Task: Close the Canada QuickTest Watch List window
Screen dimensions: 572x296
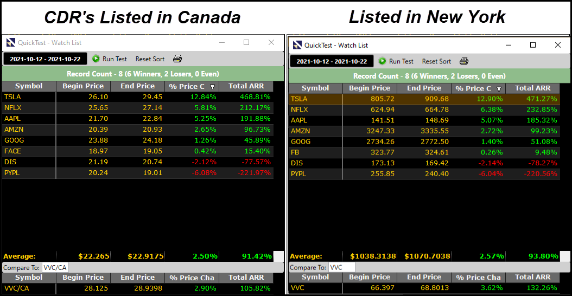Action: pyautogui.click(x=271, y=42)
